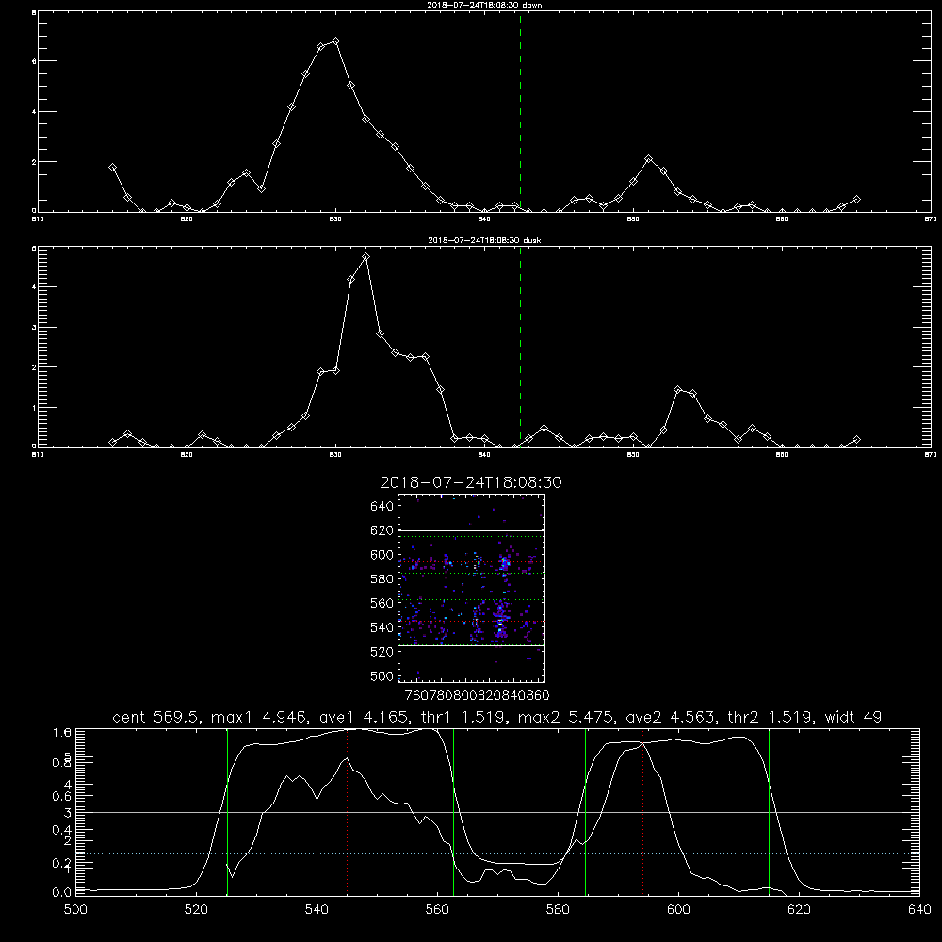Click the last data point of the dawn curve
This screenshot has height=942, width=942.
tap(856, 199)
